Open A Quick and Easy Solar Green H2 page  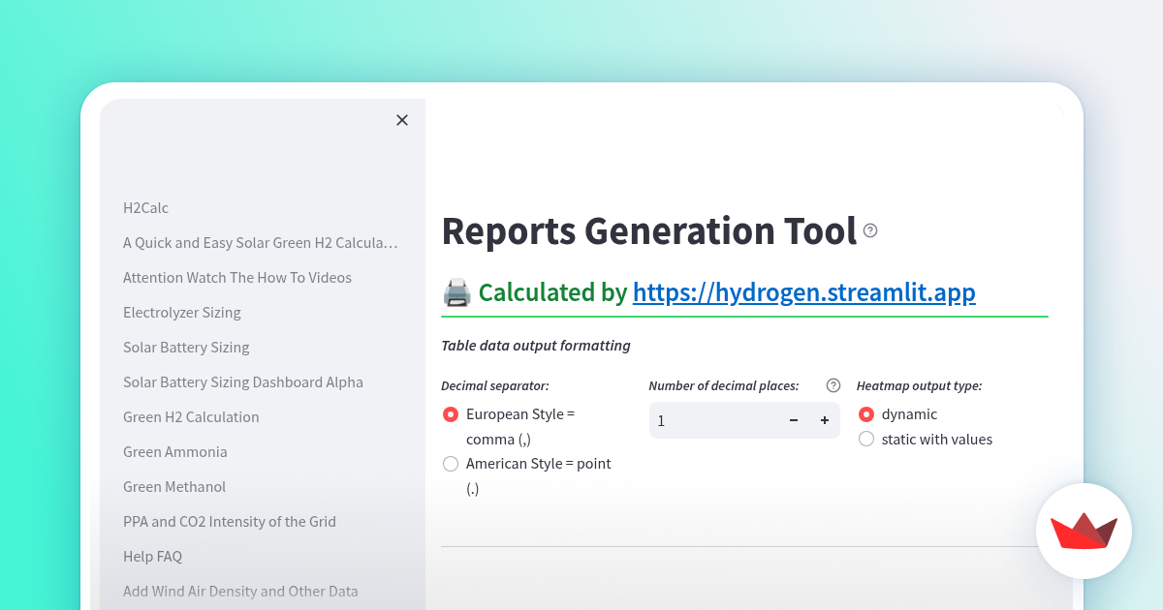click(260, 242)
